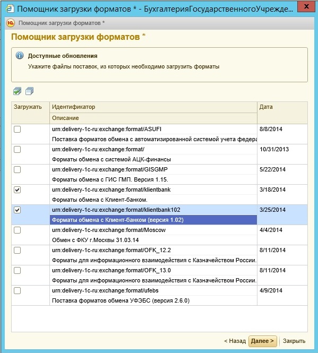This screenshot has width=318, height=353.
Task: Click the Загружать column header
Action: pos(30,113)
